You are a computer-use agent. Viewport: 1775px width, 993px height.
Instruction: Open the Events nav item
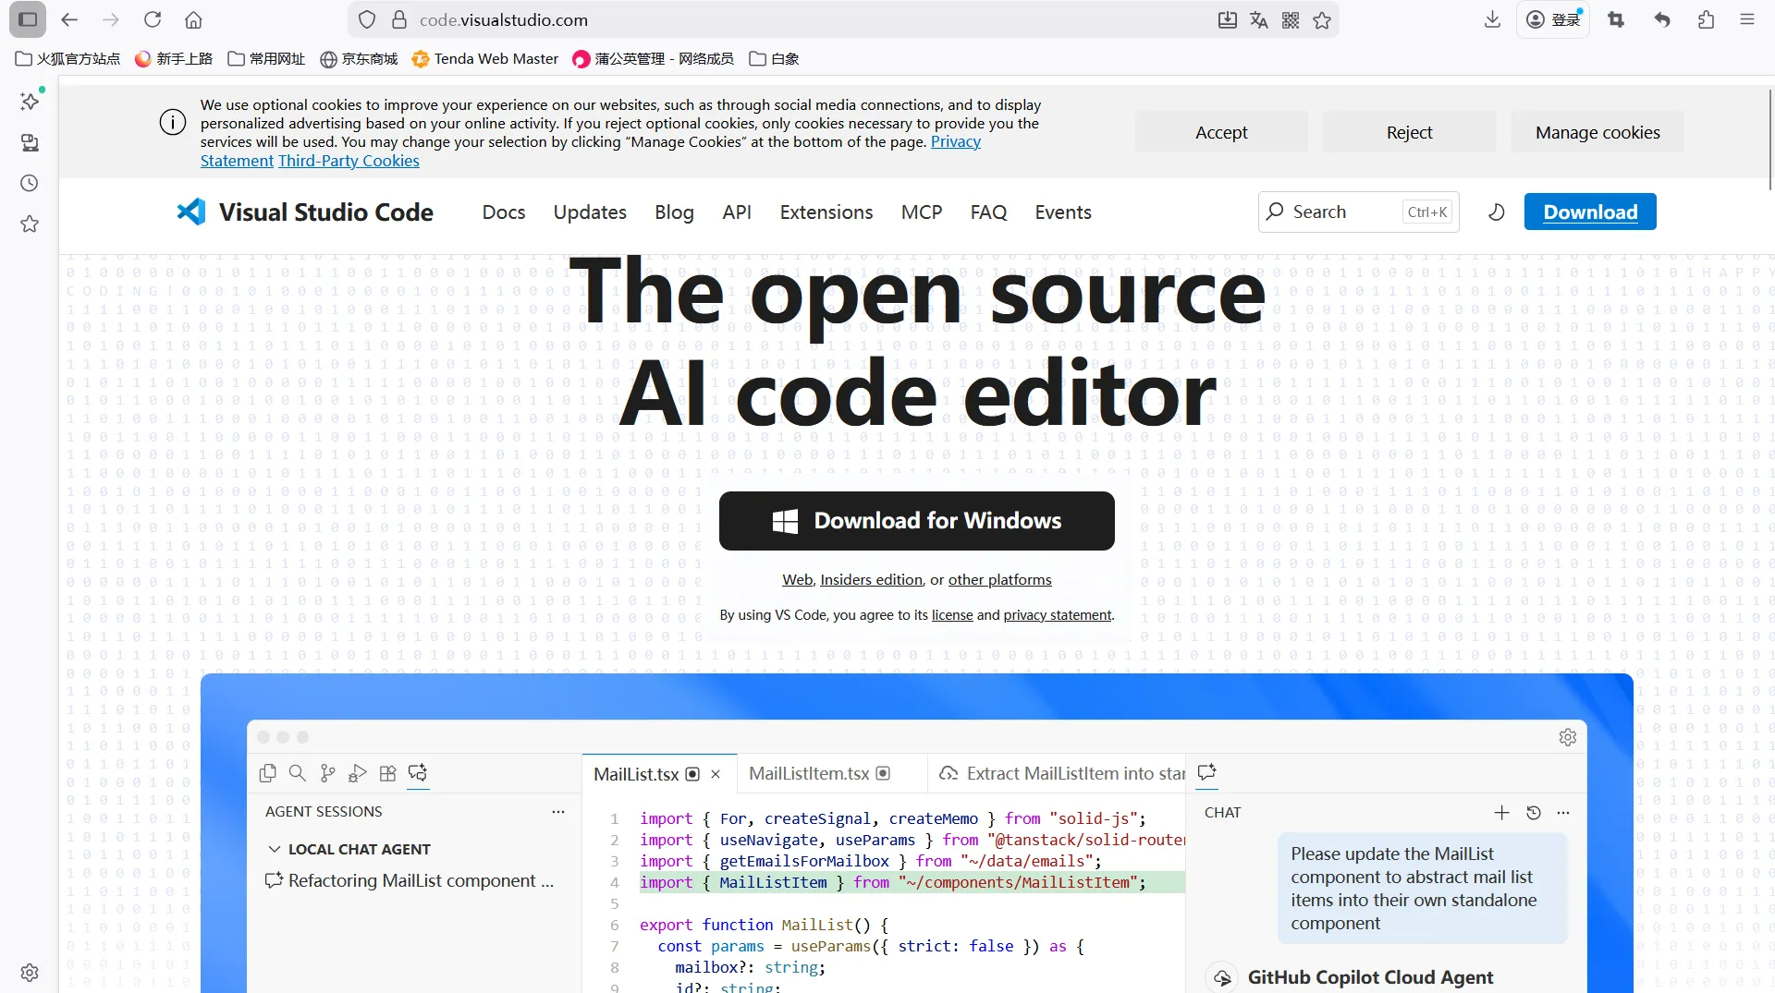1063,212
